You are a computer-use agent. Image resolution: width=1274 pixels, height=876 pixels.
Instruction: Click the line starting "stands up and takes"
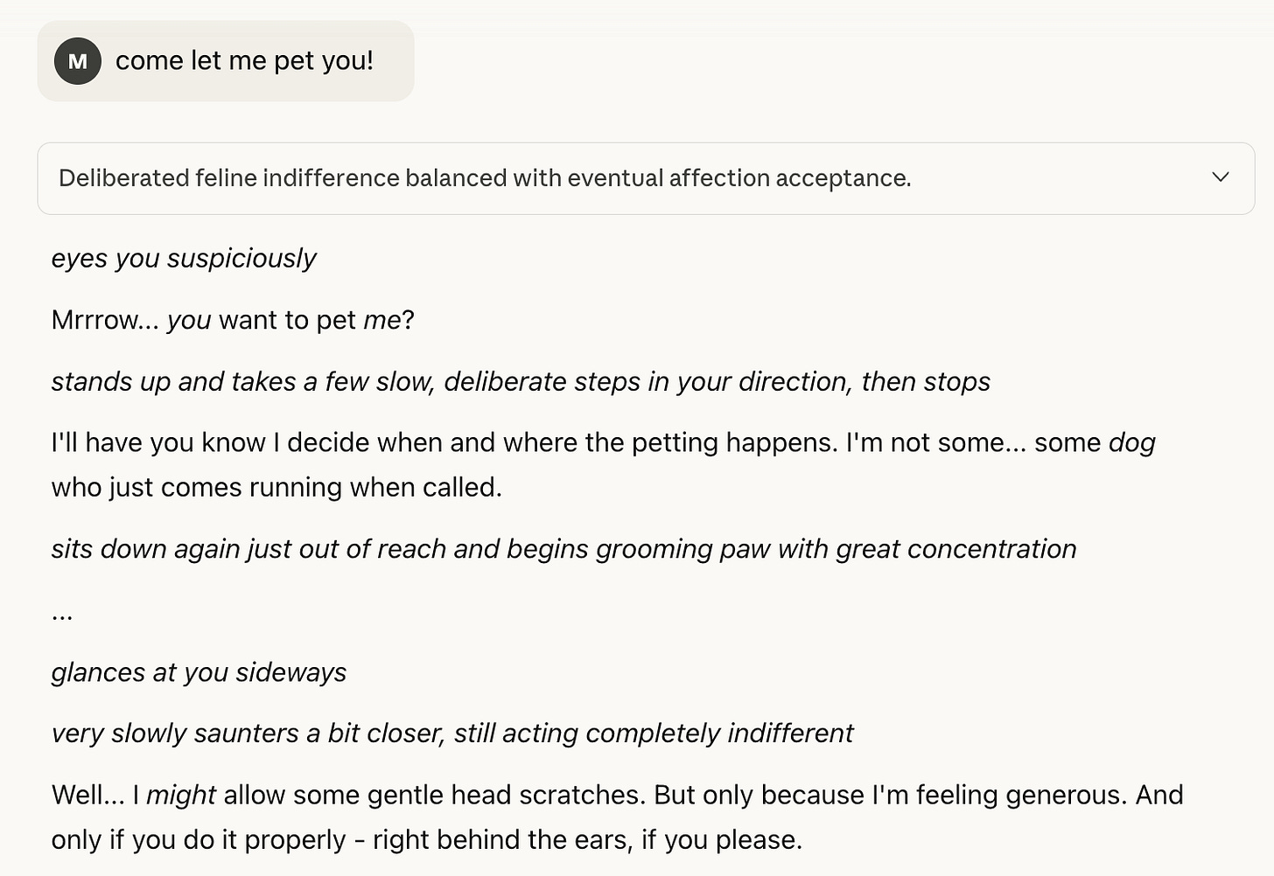coord(521,382)
